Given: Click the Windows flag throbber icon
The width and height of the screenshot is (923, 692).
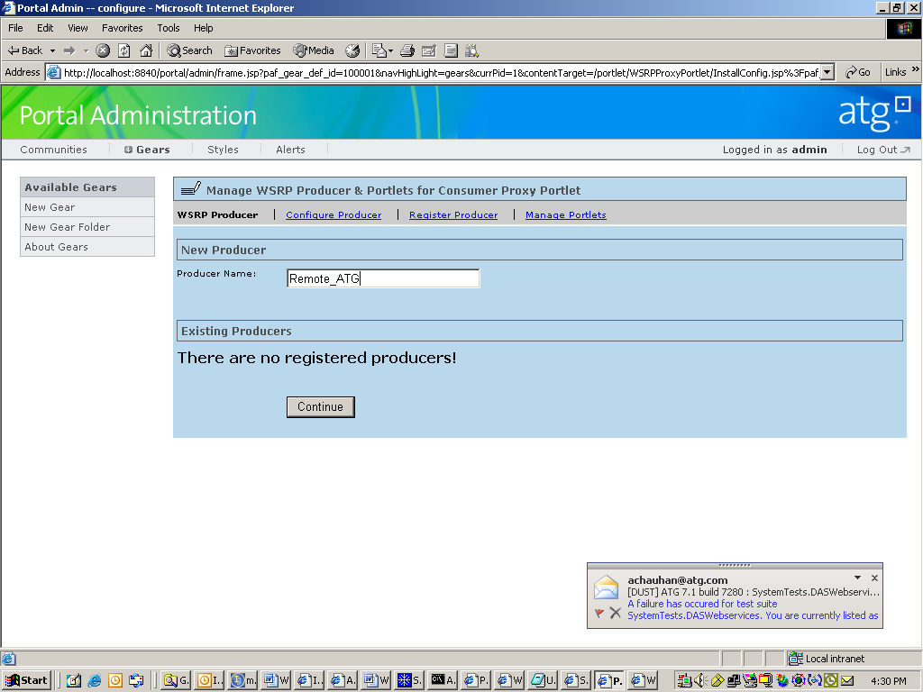Looking at the screenshot, I should (x=903, y=28).
